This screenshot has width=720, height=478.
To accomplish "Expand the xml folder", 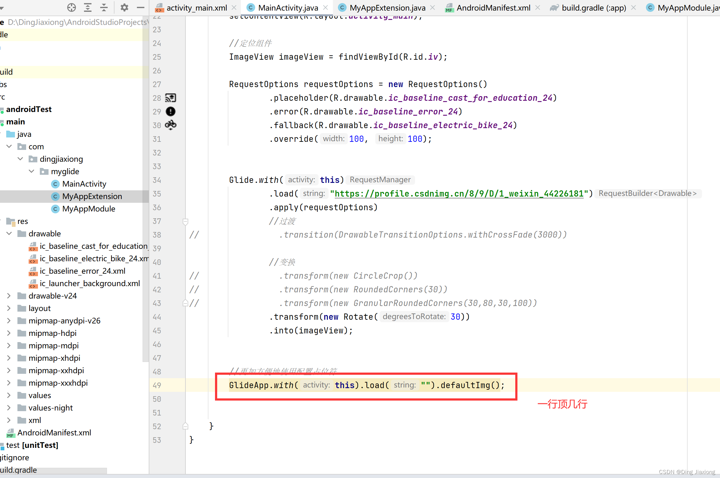I will pyautogui.click(x=9, y=420).
